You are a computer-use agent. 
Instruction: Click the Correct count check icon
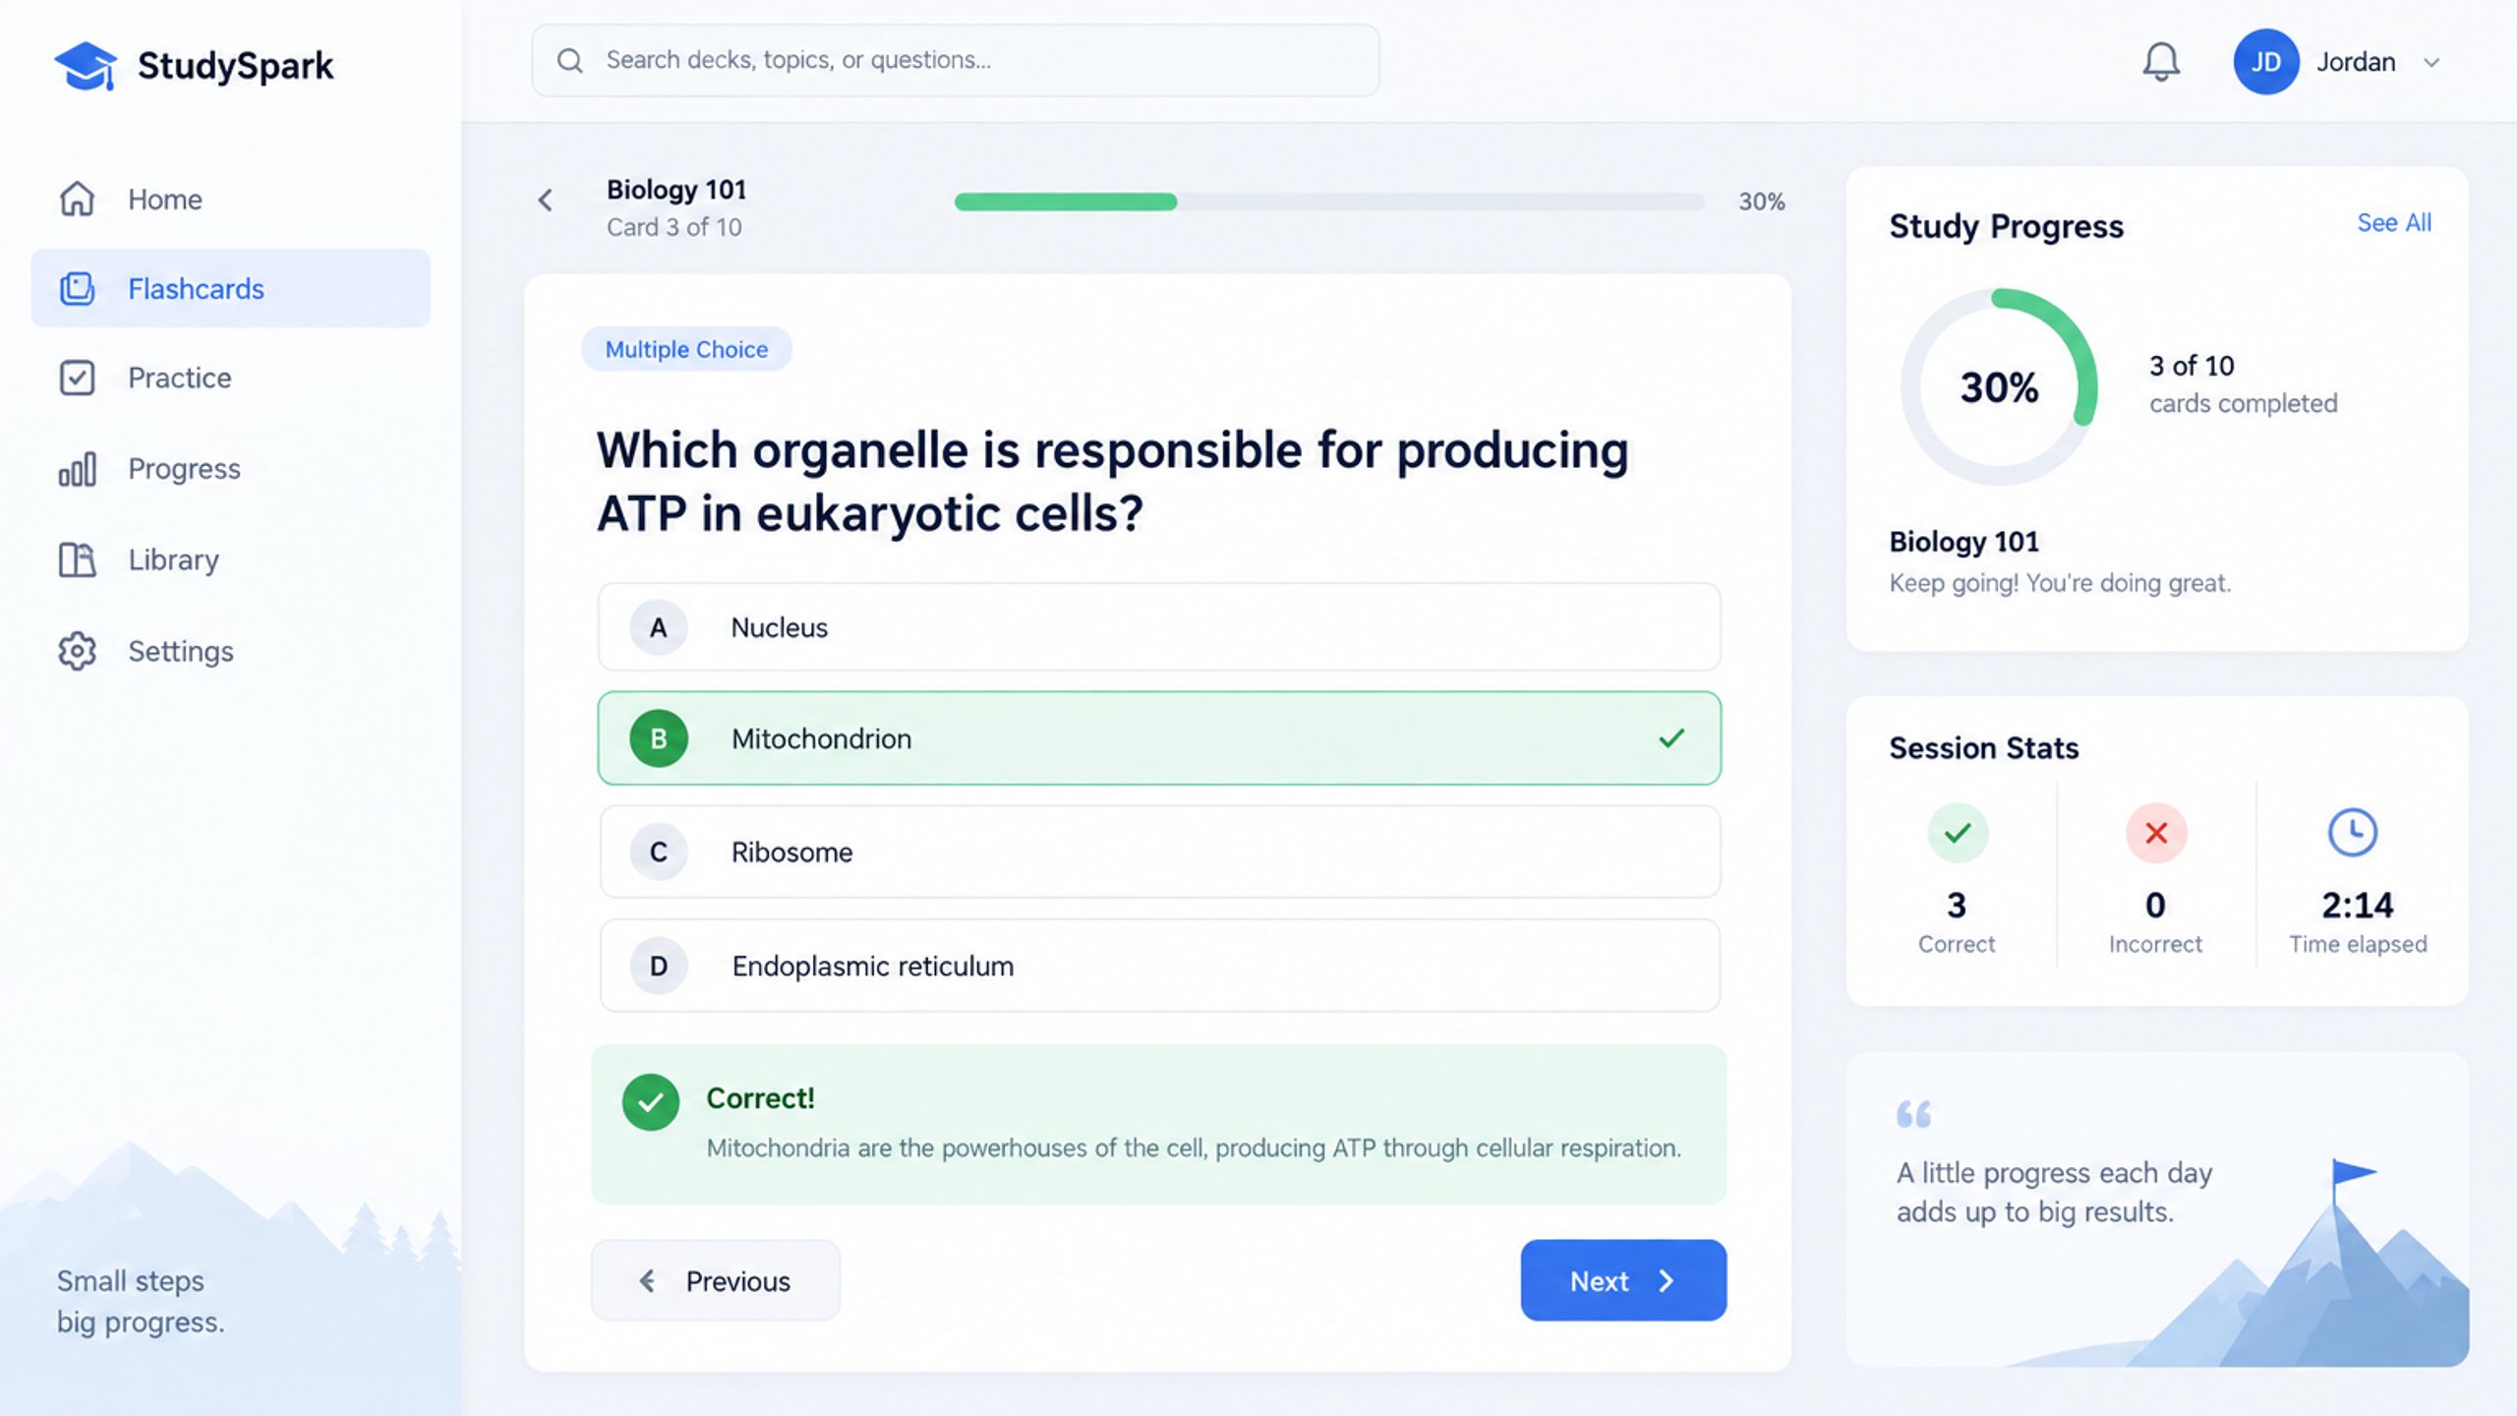tap(1958, 833)
